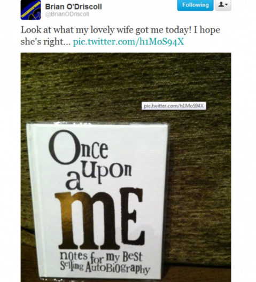Open the user actions person icon menu

223,5
